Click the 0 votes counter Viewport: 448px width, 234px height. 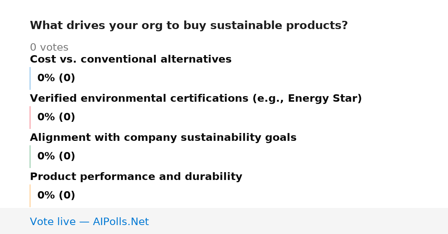pos(49,47)
